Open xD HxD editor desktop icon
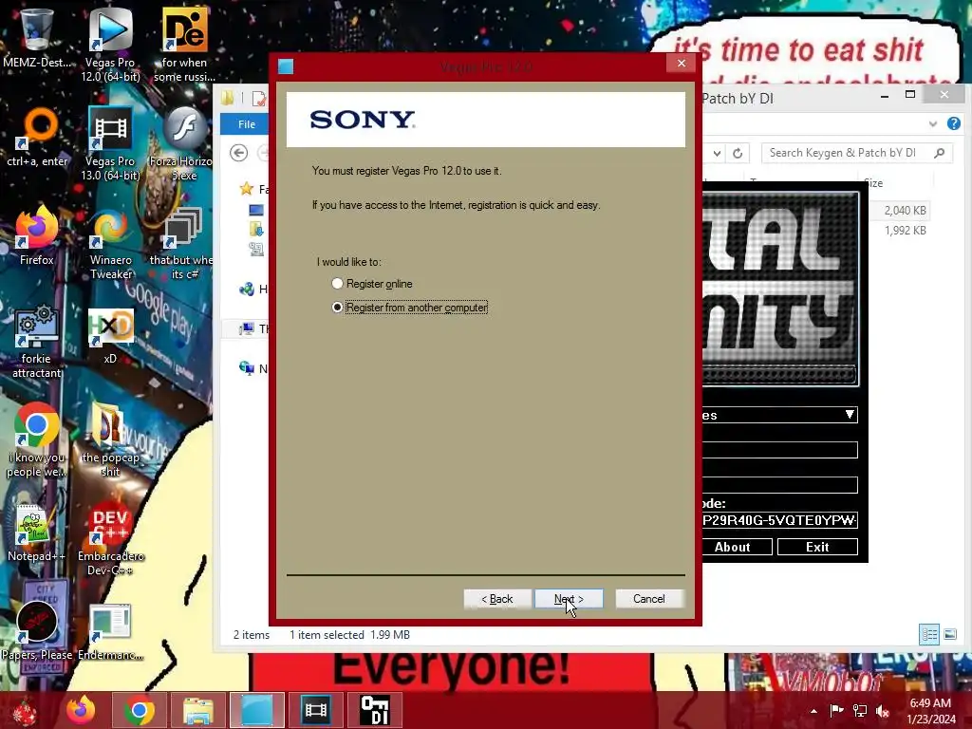This screenshot has width=972, height=729. pyautogui.click(x=110, y=335)
